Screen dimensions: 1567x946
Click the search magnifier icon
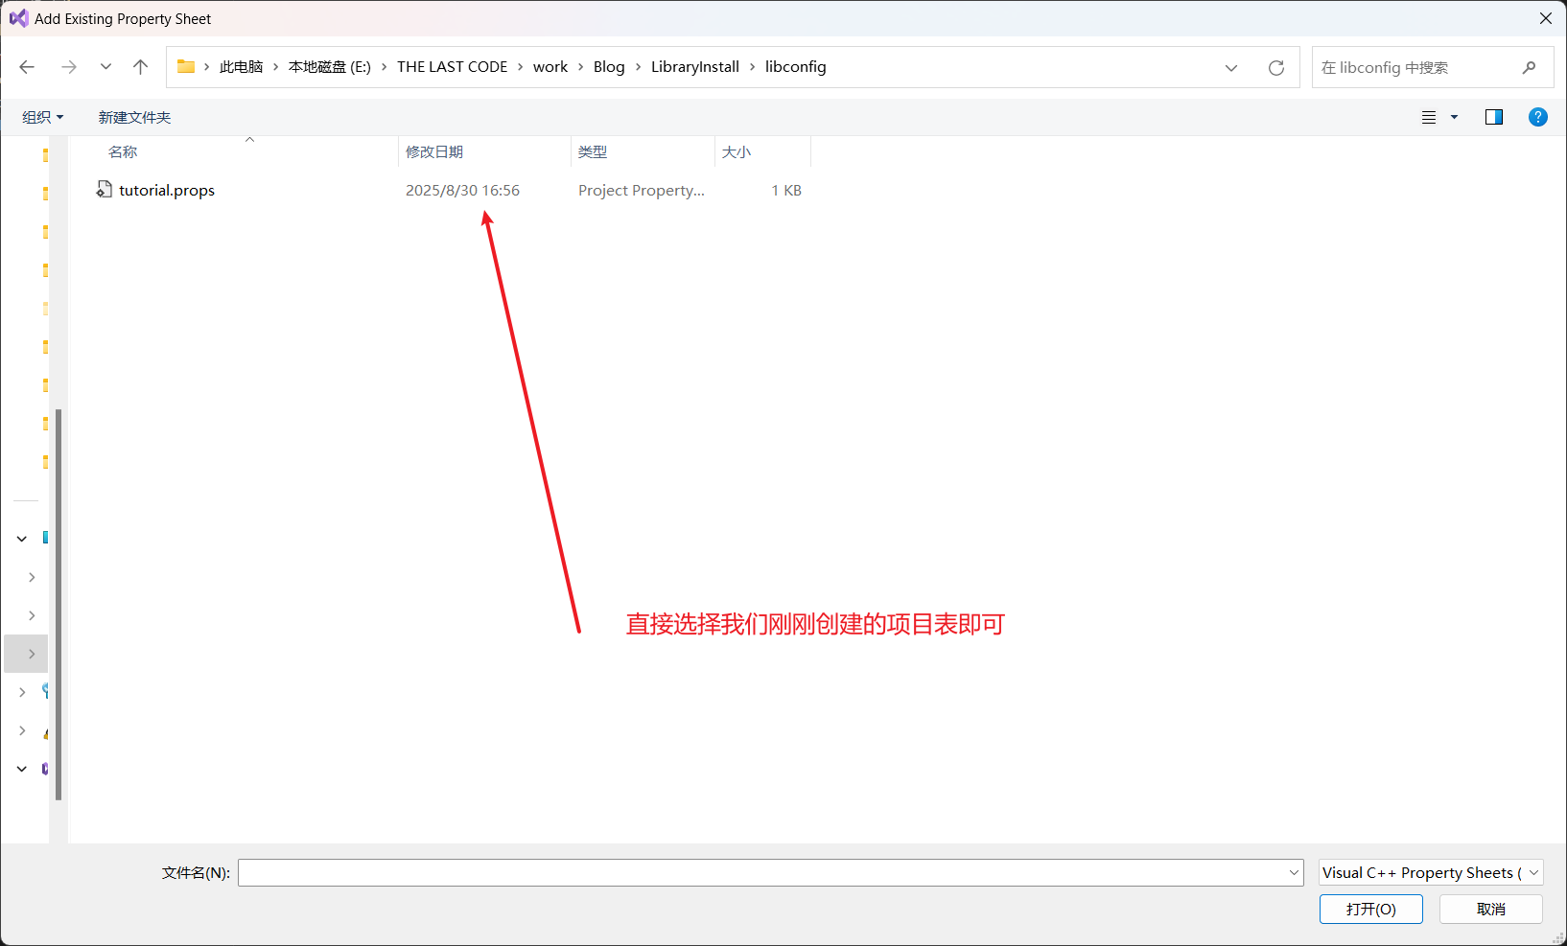pos(1530,67)
